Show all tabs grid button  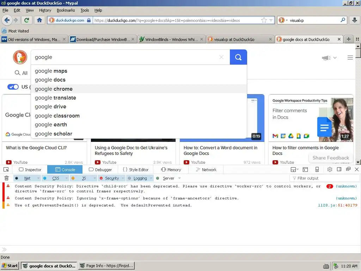(x=357, y=39)
